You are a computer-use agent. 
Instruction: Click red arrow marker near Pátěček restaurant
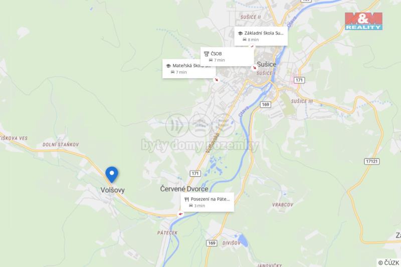pos(180,214)
